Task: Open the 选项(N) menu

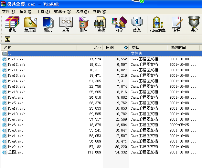Action: coord(82,12)
